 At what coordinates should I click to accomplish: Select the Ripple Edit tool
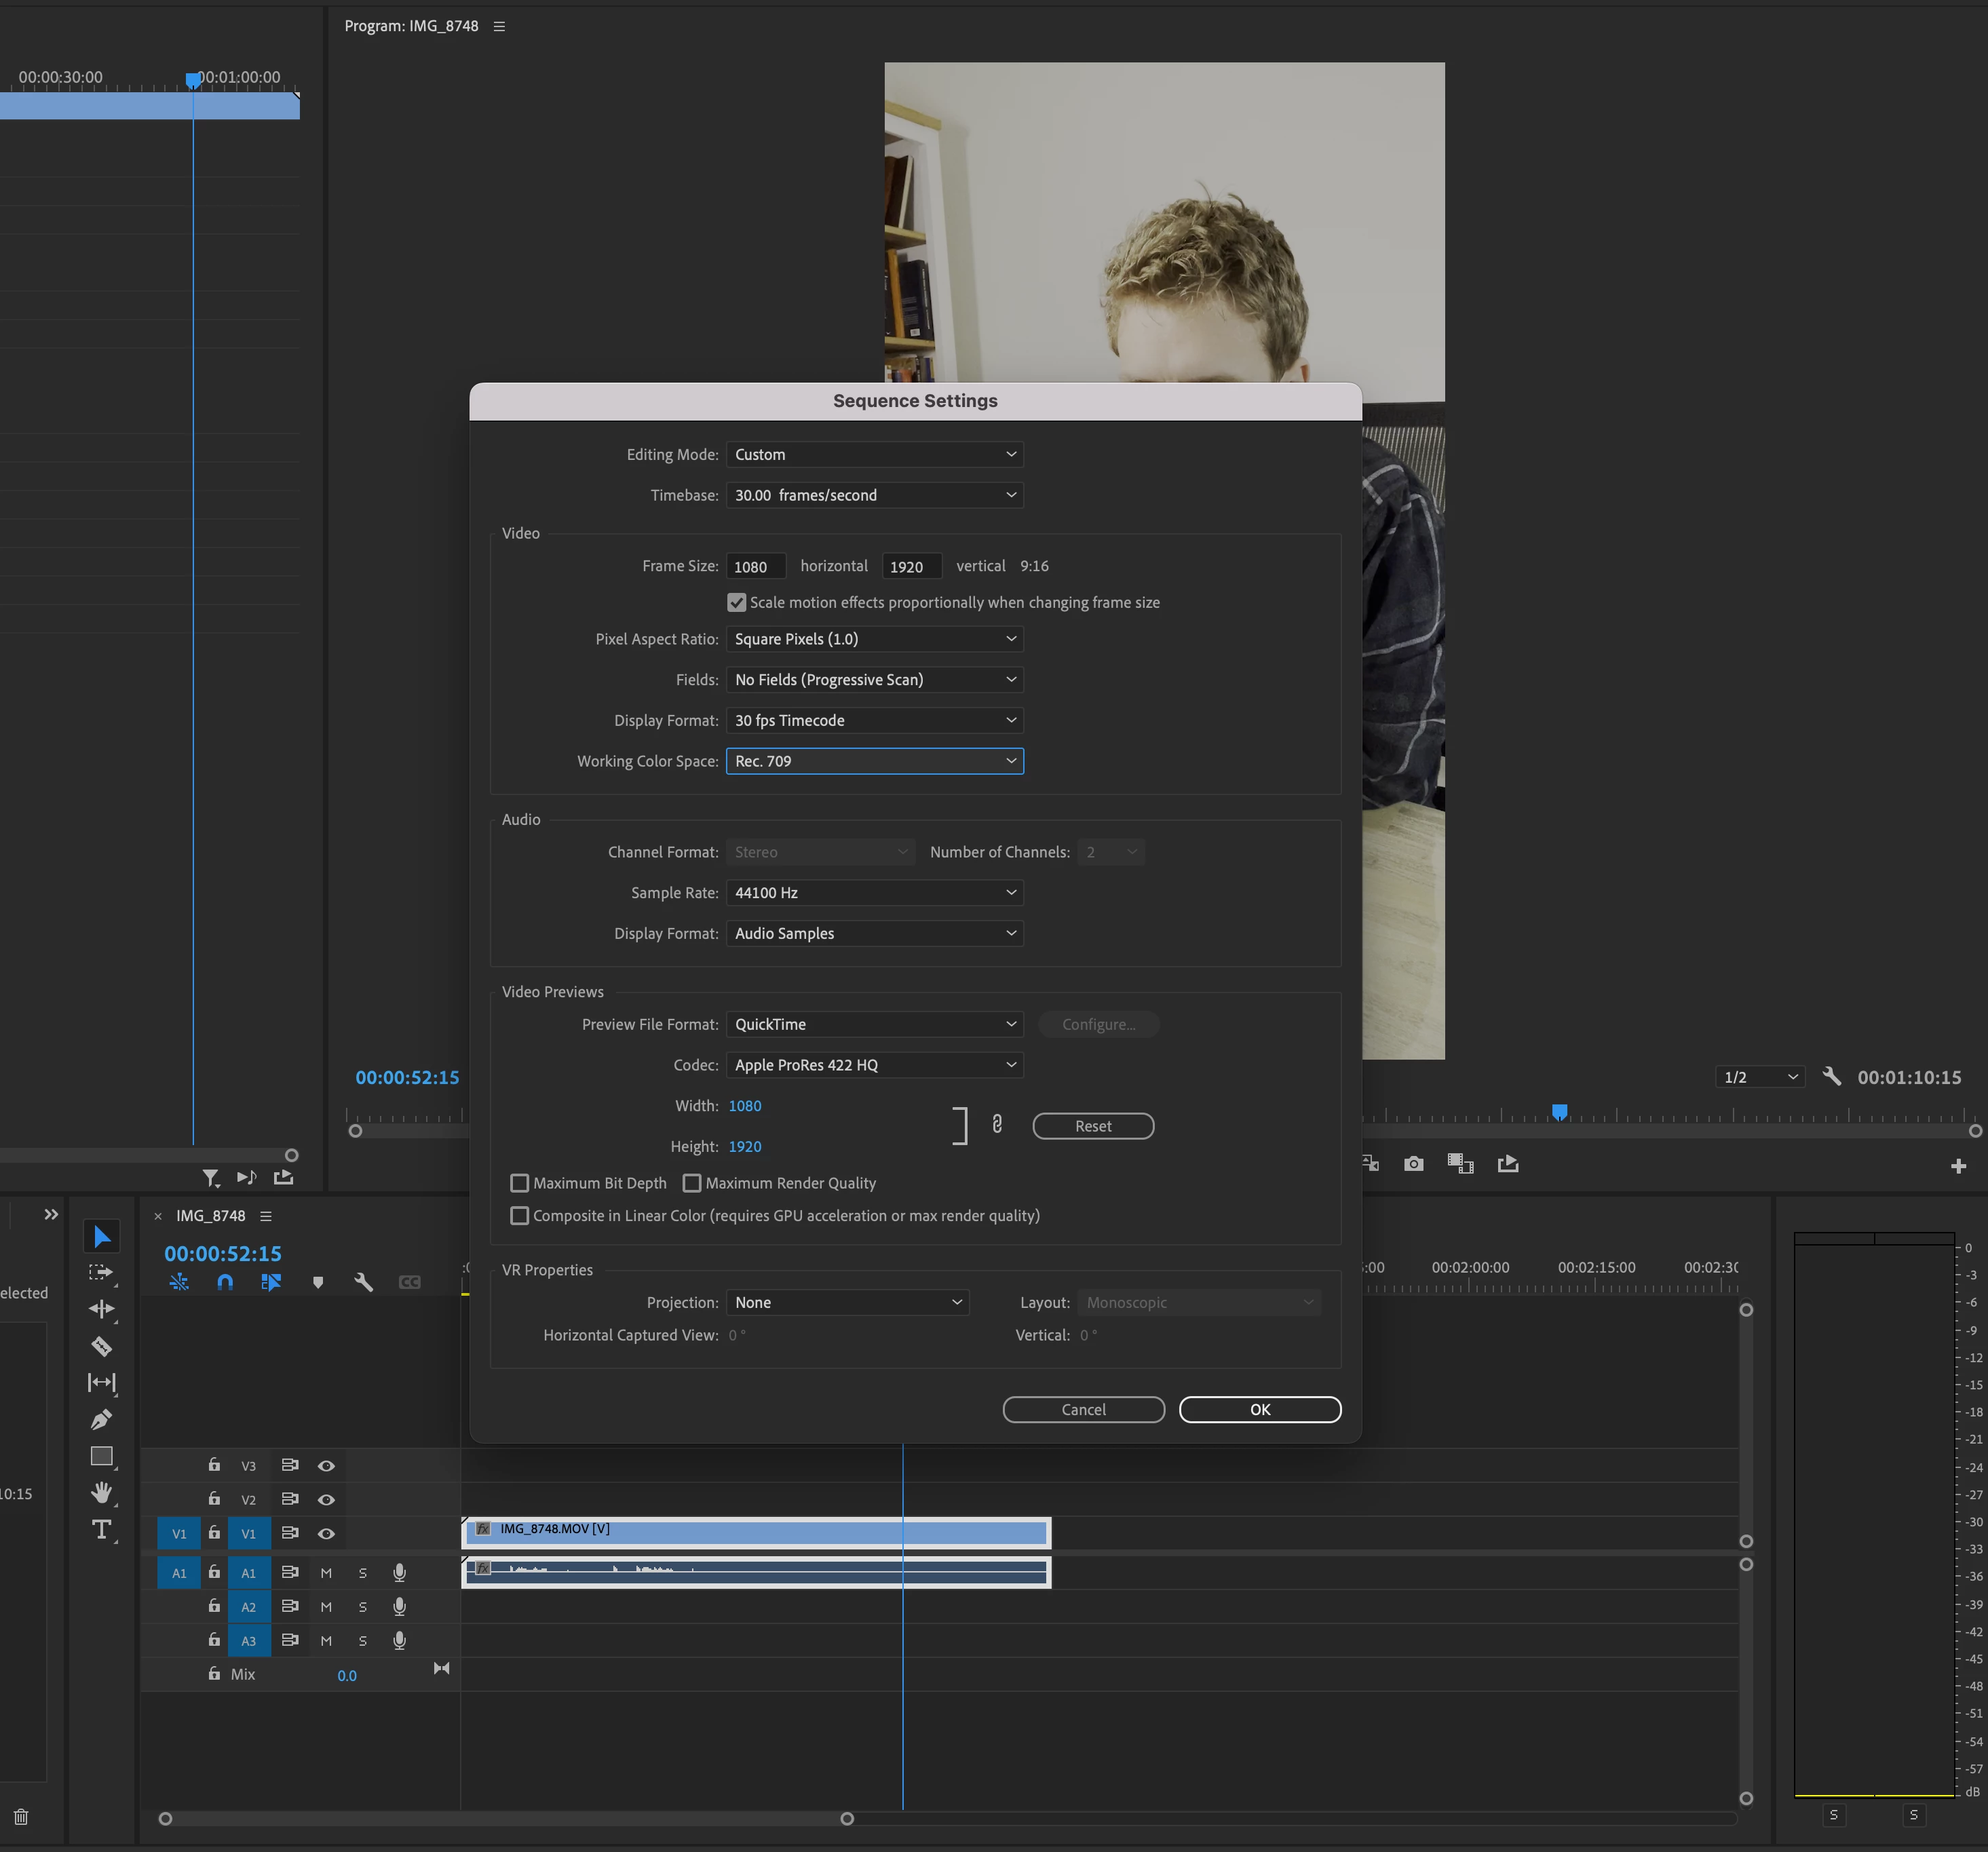pos(101,1309)
